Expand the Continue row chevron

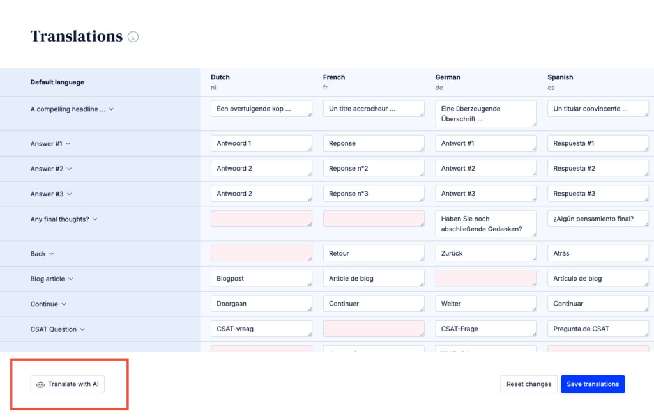(64, 304)
